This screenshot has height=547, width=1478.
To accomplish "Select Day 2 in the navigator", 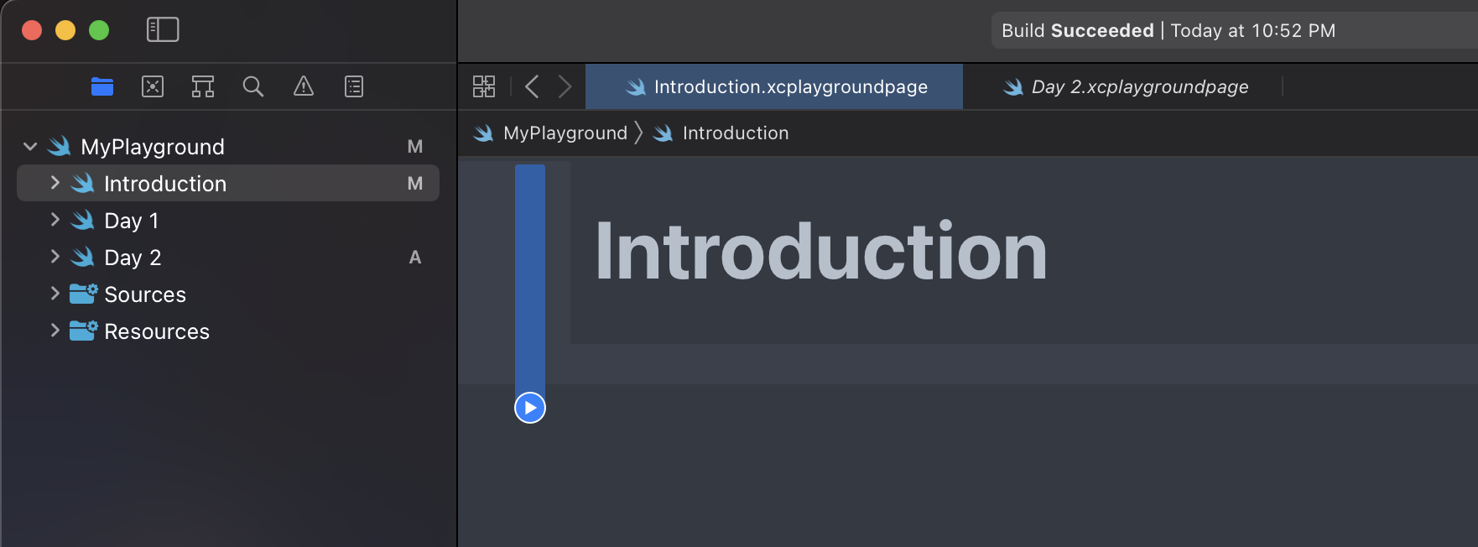I will point(133,258).
